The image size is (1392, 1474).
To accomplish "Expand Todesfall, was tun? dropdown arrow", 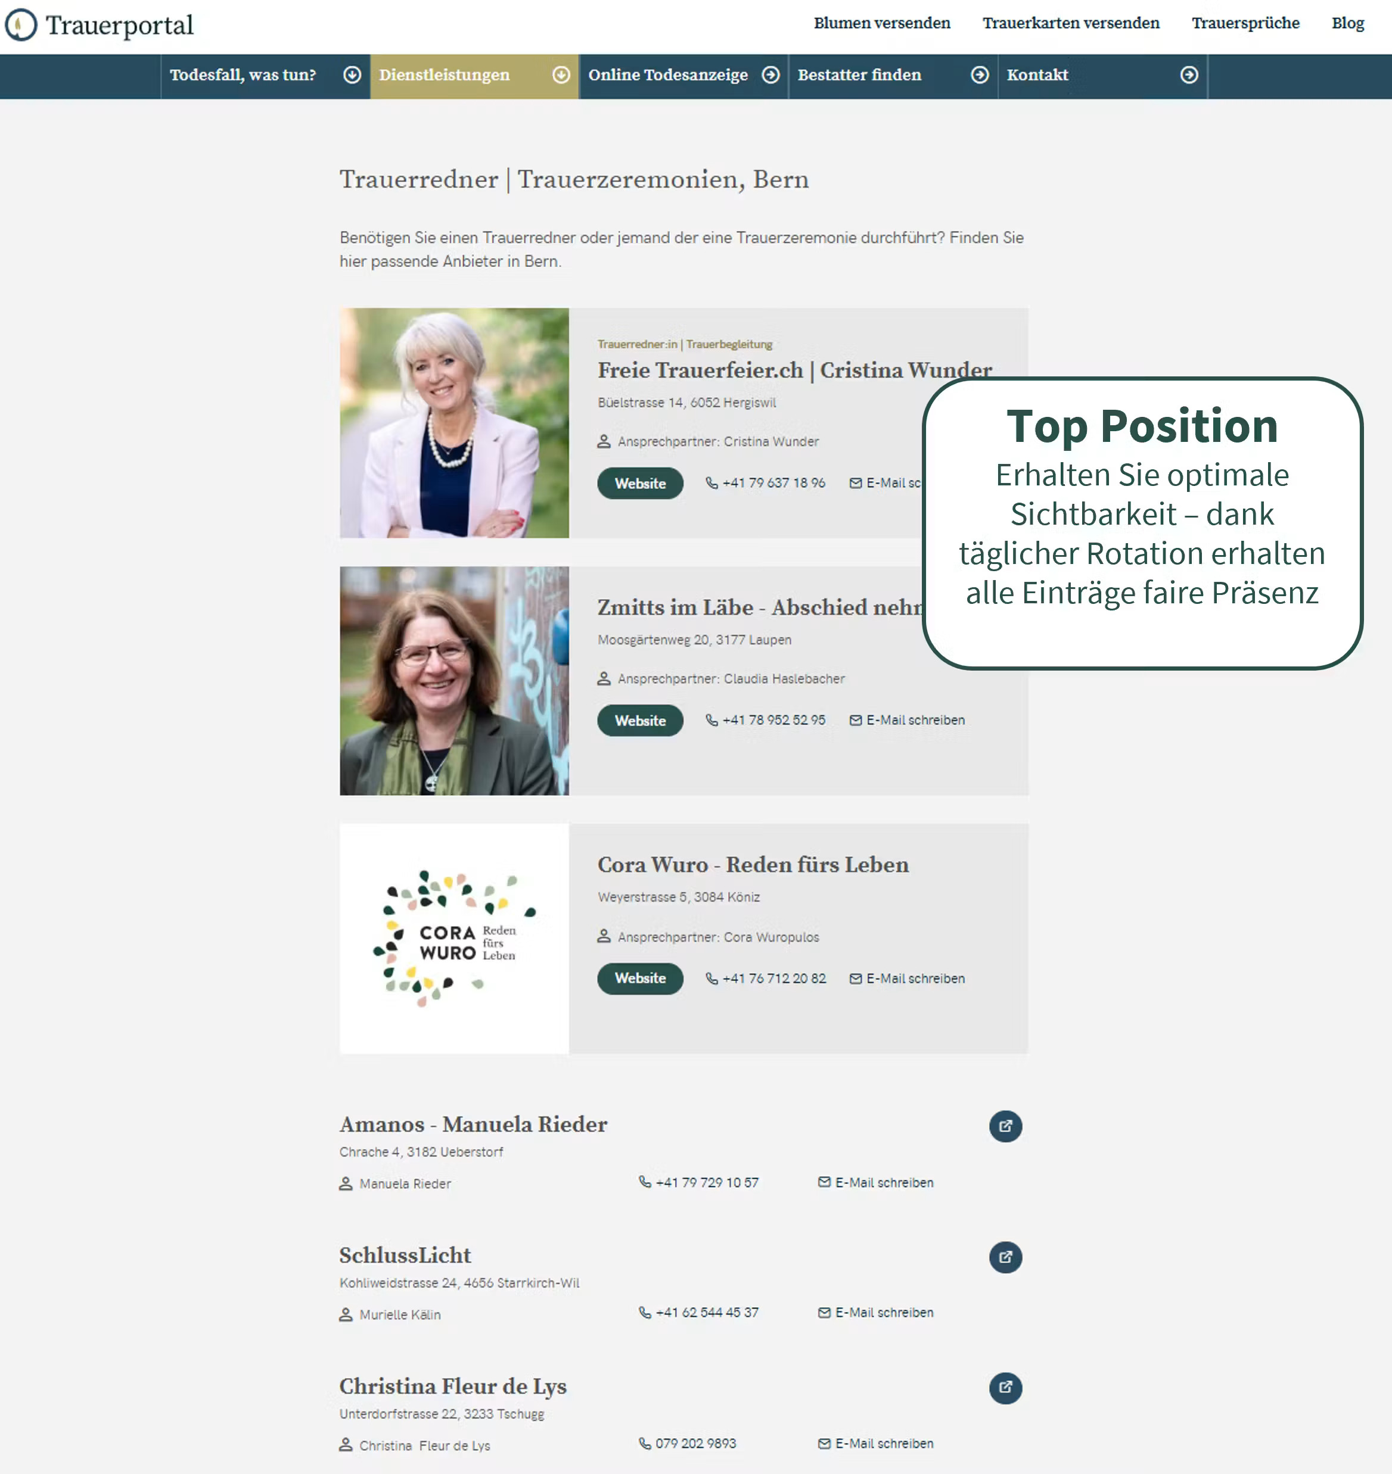I will coord(352,75).
